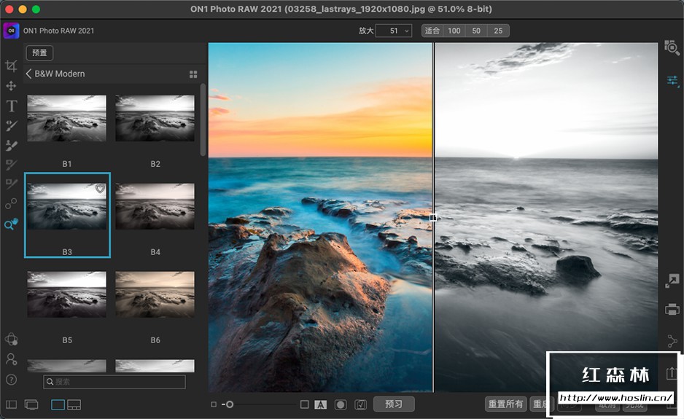Click the thumbnail size slider handle
Screen dimensions: 684x419
pyautogui.click(x=230, y=404)
